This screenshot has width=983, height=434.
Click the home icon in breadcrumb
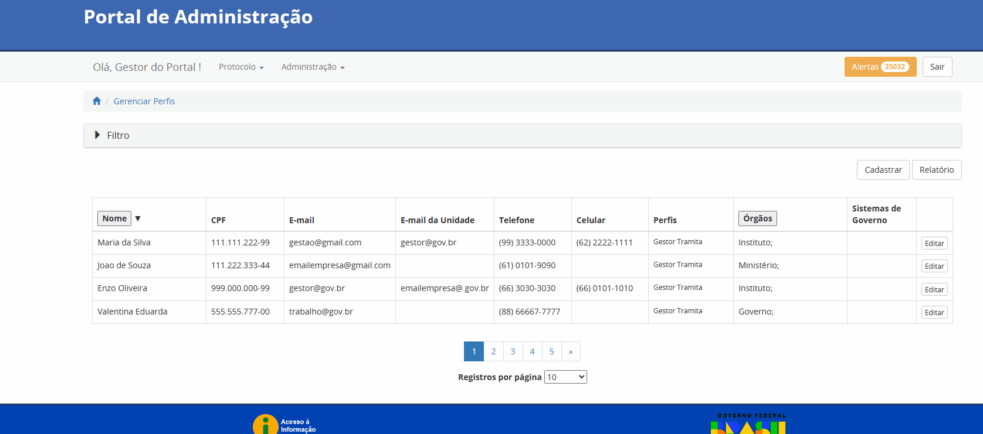coord(97,101)
